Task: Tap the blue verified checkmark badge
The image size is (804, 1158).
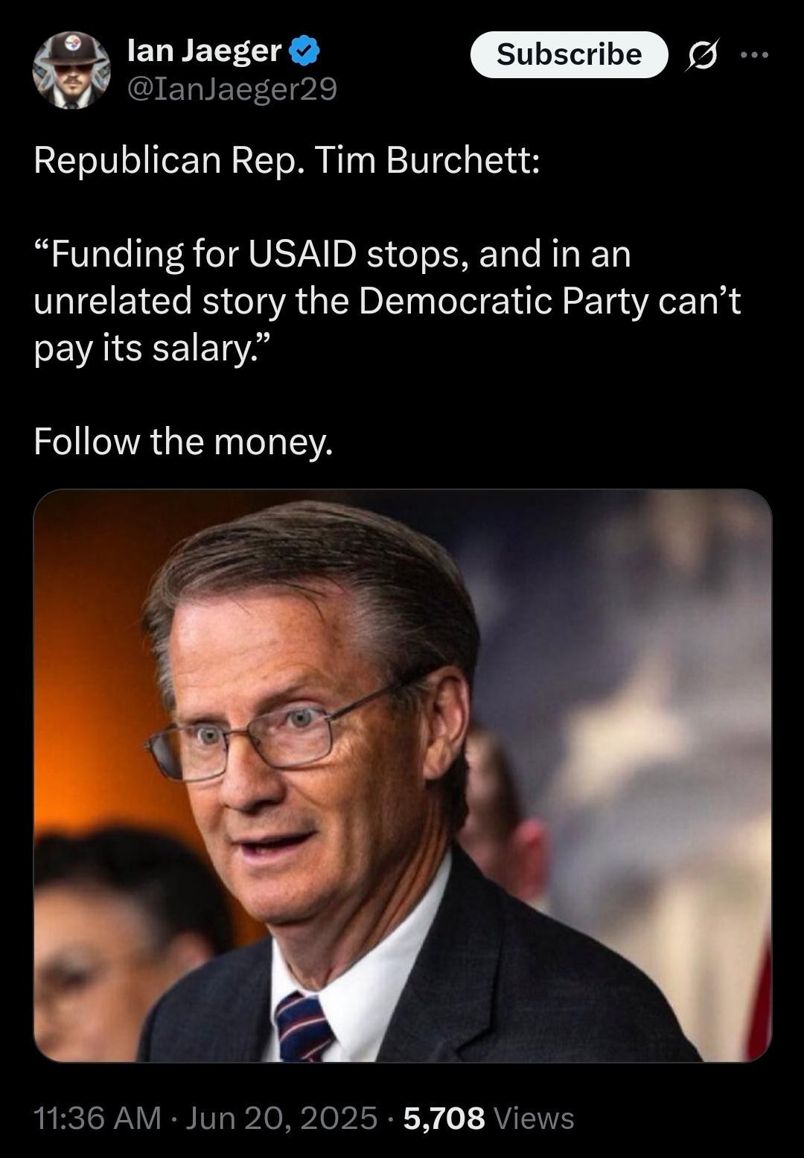Action: (x=304, y=51)
